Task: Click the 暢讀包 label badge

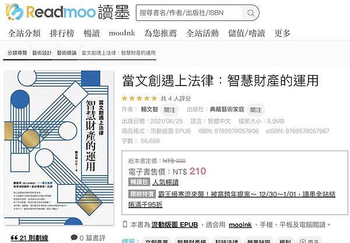Action: point(139,182)
